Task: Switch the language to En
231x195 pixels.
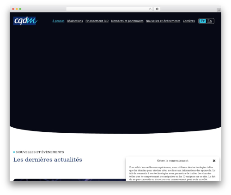Action: coord(209,21)
